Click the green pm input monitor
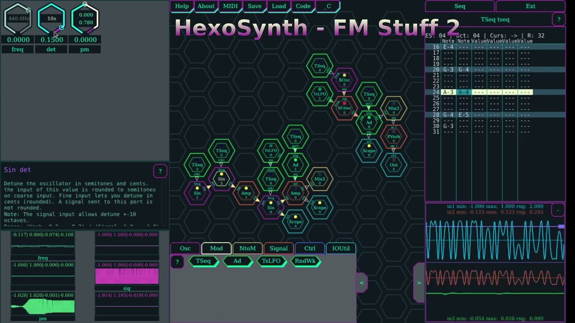575x323 pixels. click(43, 307)
